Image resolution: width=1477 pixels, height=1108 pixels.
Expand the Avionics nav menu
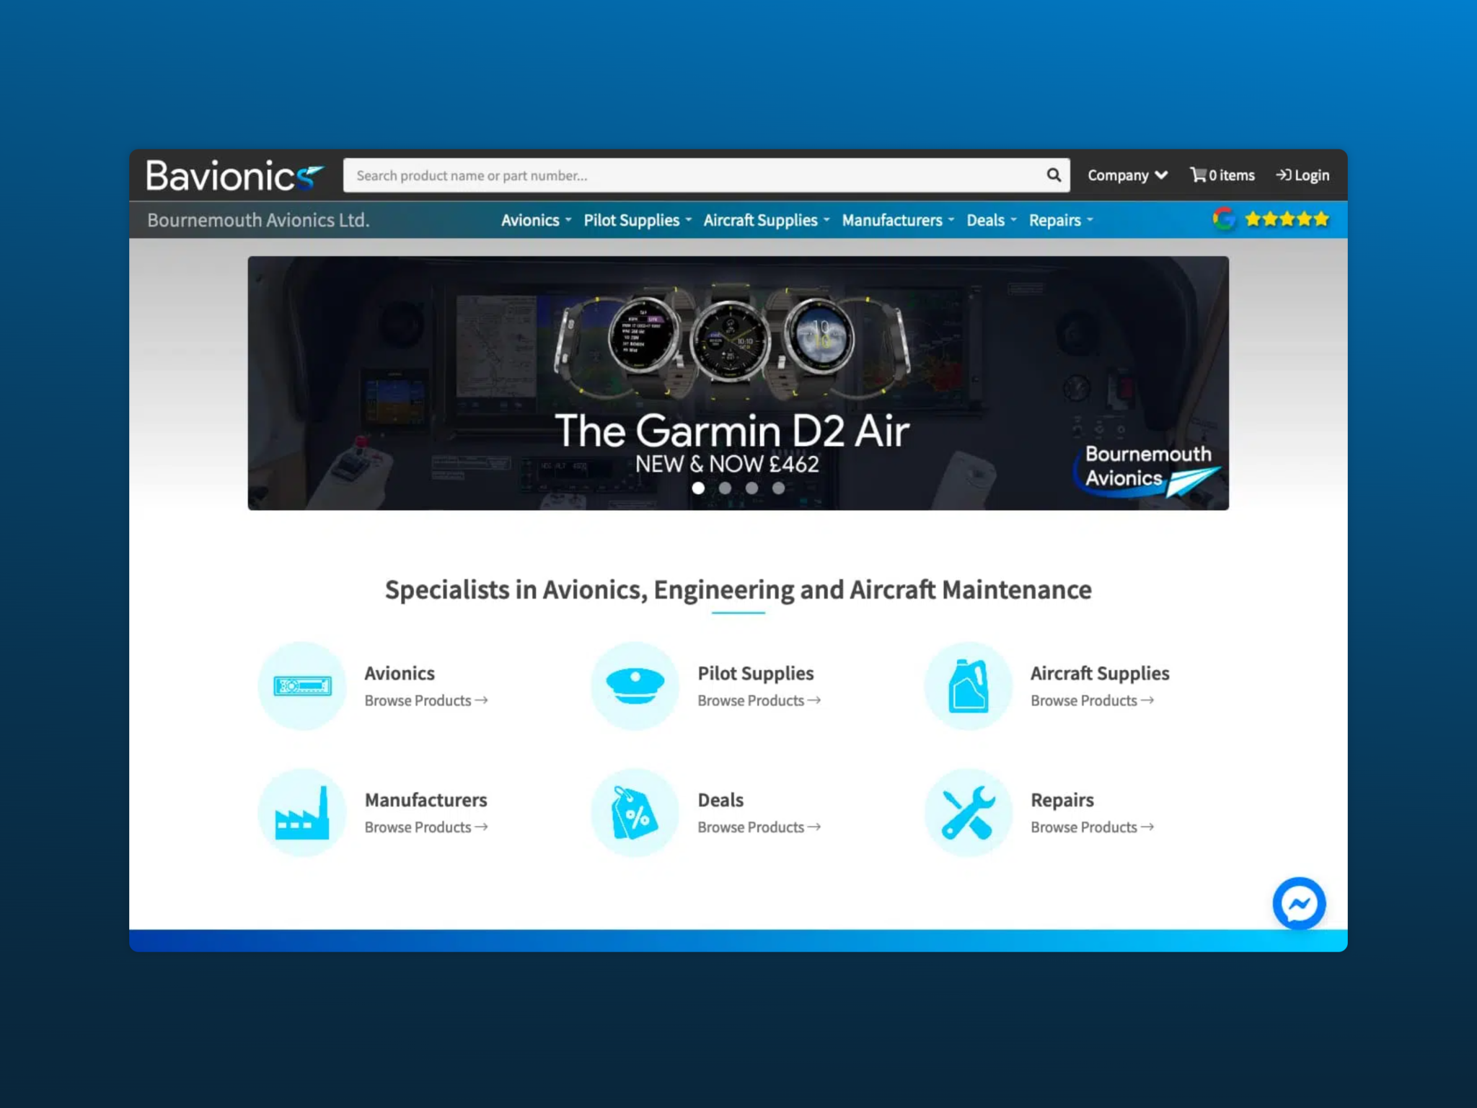[536, 220]
